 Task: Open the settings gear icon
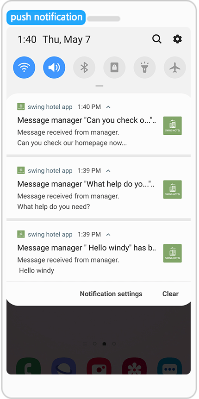coord(177,39)
